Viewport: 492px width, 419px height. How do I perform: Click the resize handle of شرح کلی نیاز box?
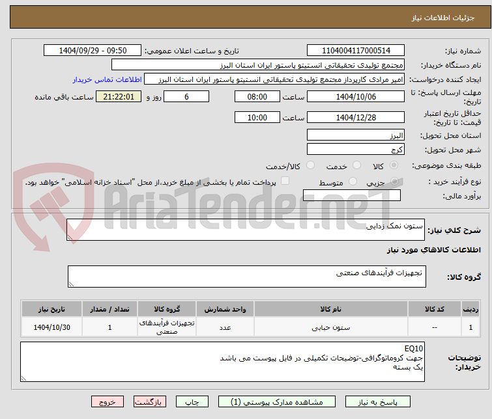coord(70,237)
